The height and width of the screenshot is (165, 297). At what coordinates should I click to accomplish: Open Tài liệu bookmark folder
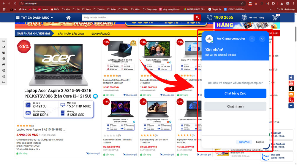click(x=124, y=9)
